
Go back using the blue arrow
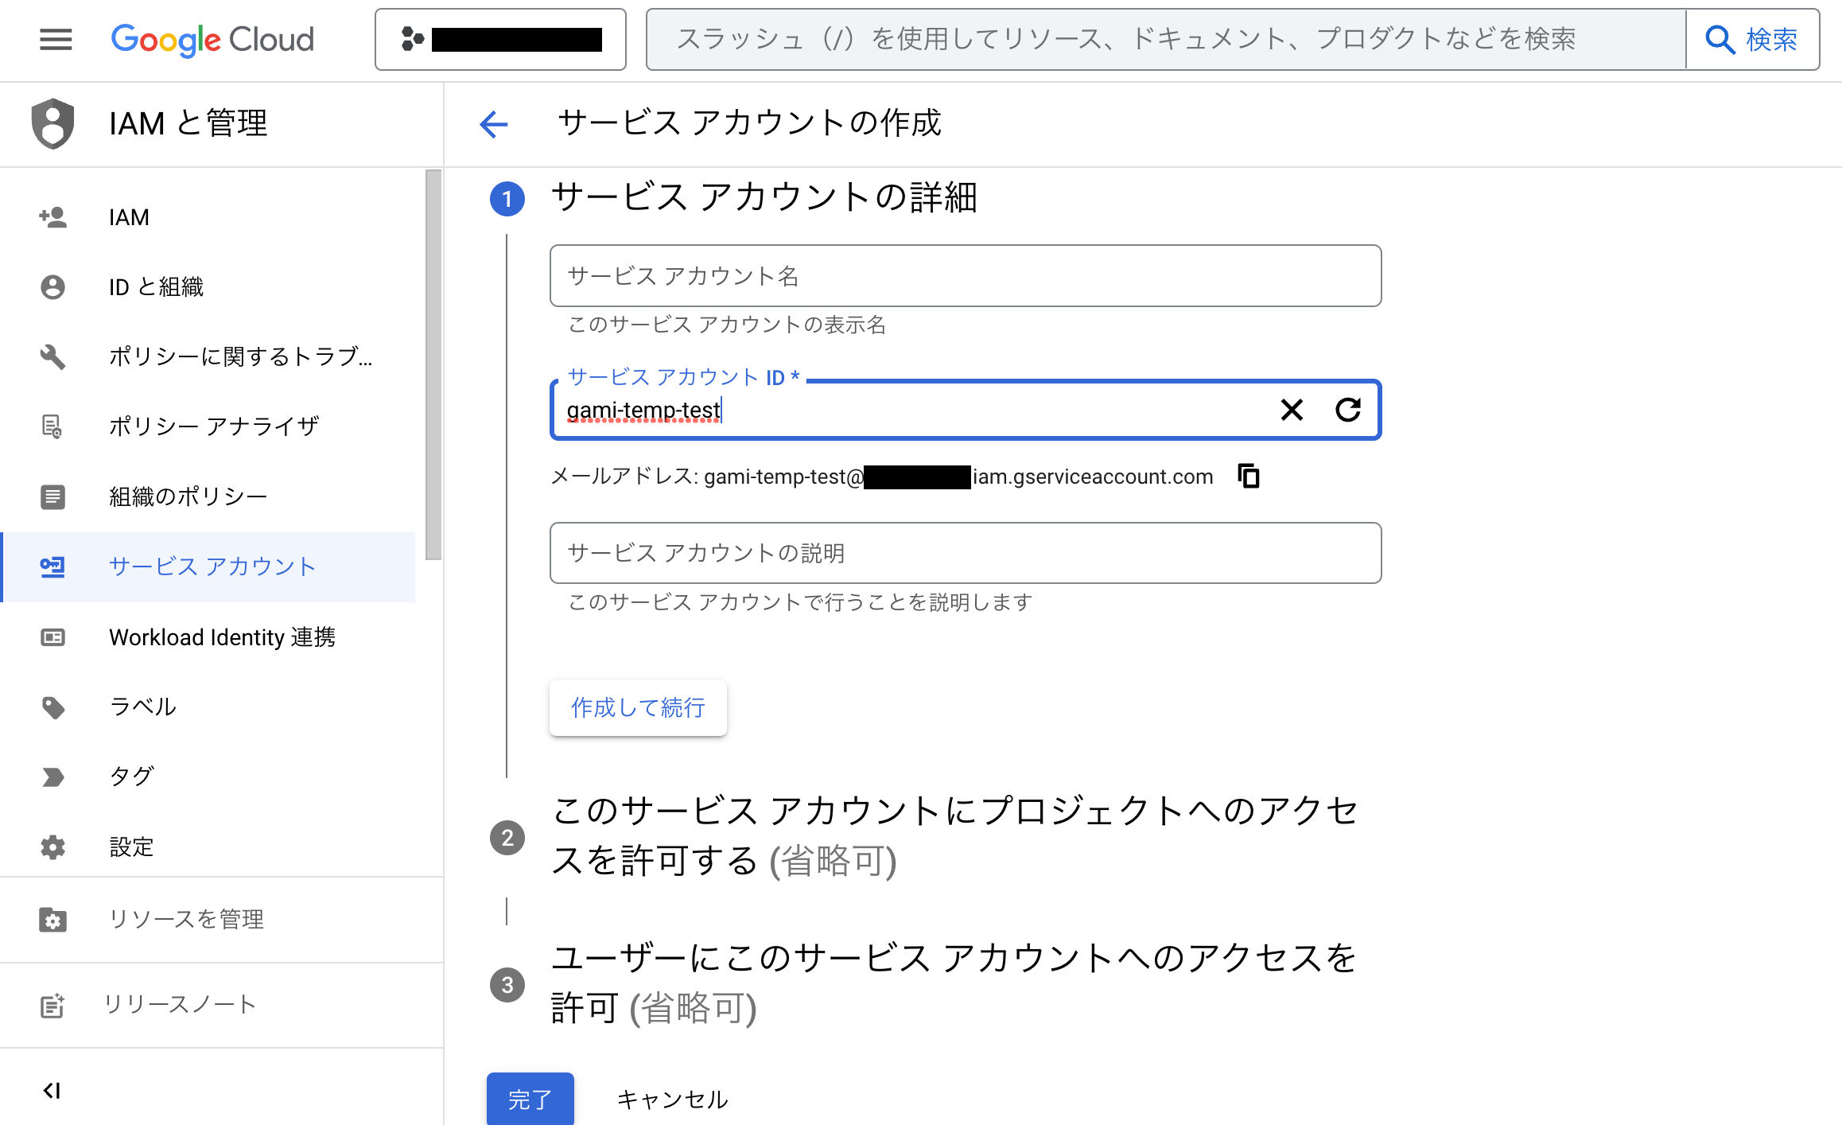click(x=493, y=124)
